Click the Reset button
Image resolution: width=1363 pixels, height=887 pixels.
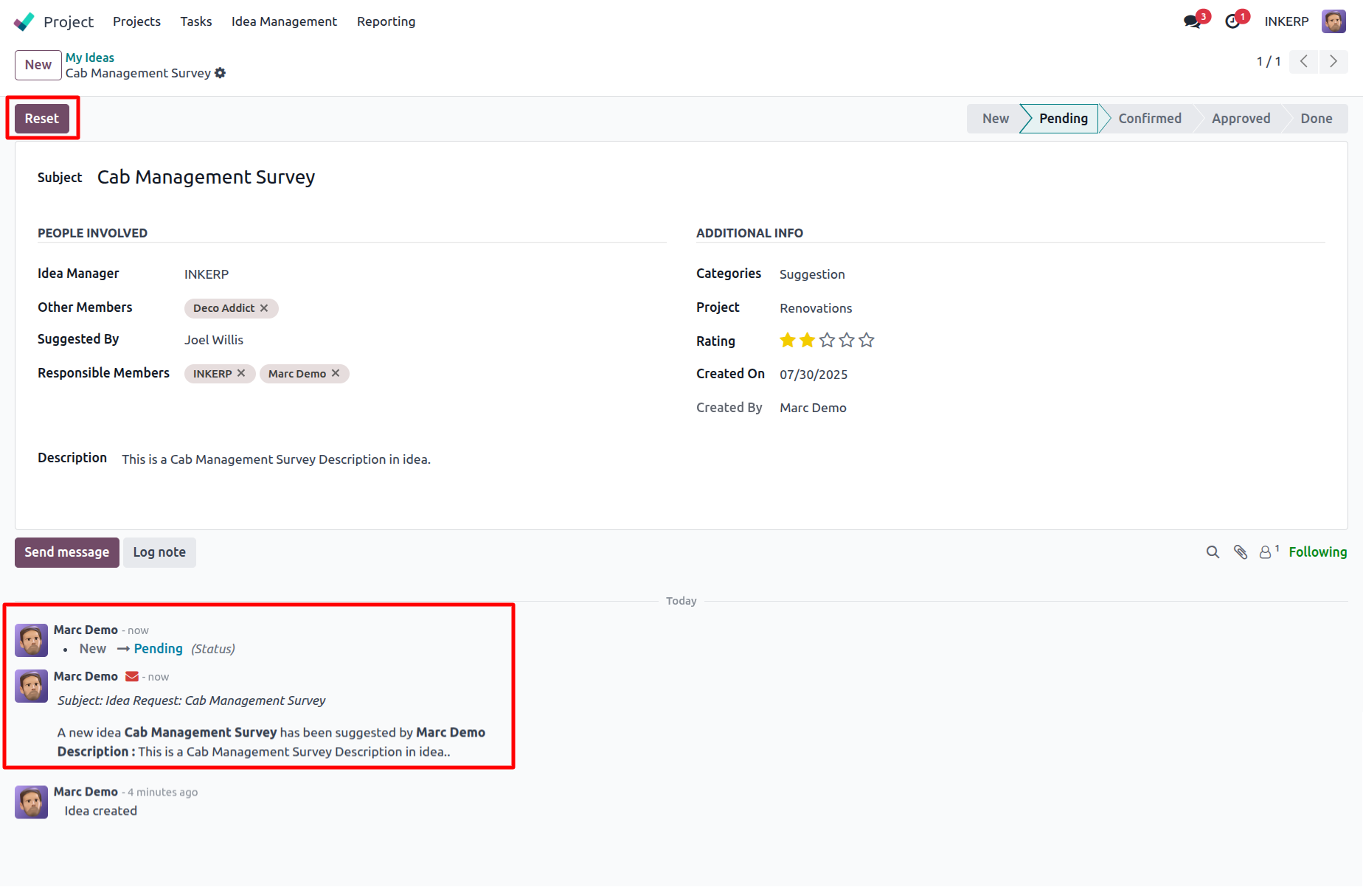[x=42, y=119]
